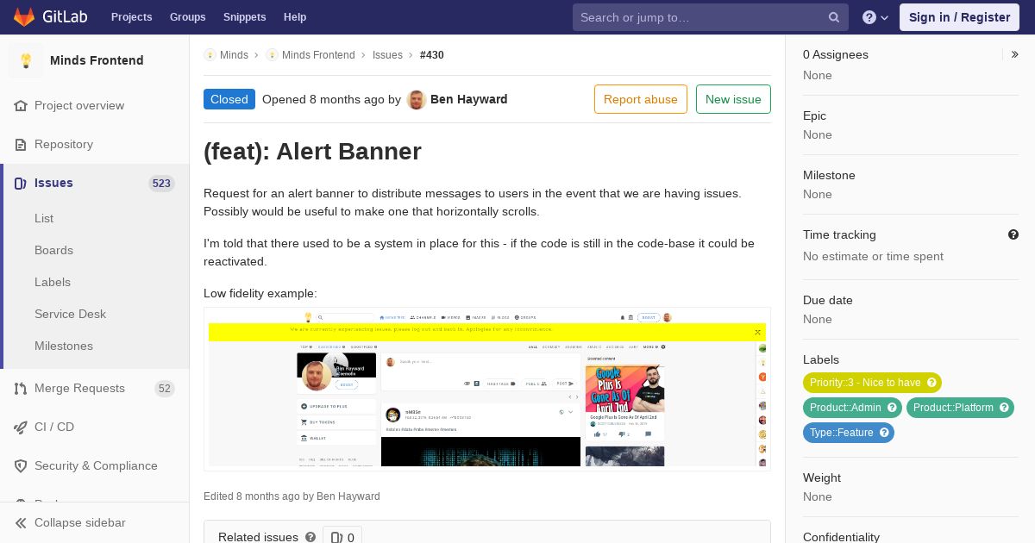The width and height of the screenshot is (1035, 543).
Task: Click help icon on Type::Feature label
Action: pos(884,433)
